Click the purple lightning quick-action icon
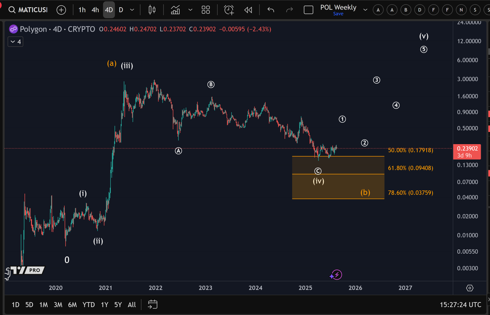This screenshot has height=315, width=490. pyautogui.click(x=335, y=274)
